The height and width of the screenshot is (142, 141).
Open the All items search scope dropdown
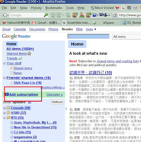coord(126,37)
